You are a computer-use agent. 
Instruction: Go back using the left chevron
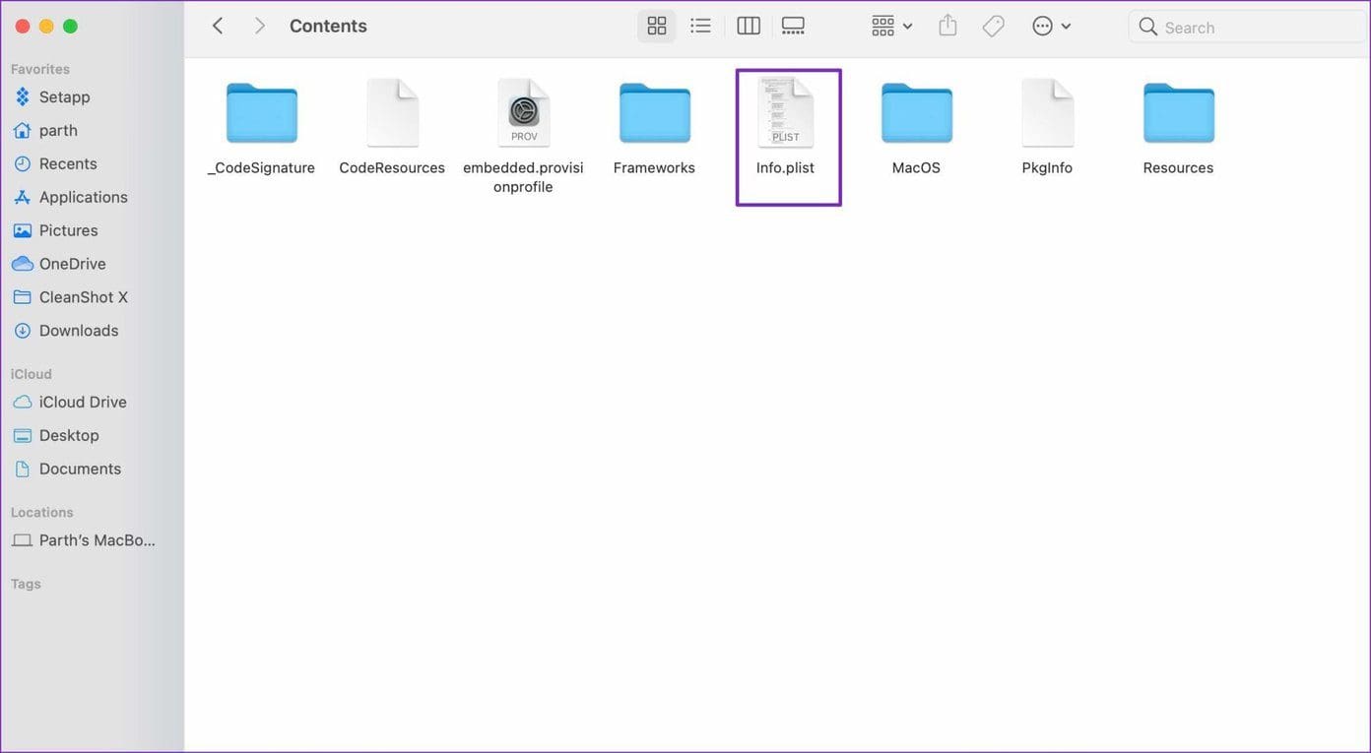point(218,26)
